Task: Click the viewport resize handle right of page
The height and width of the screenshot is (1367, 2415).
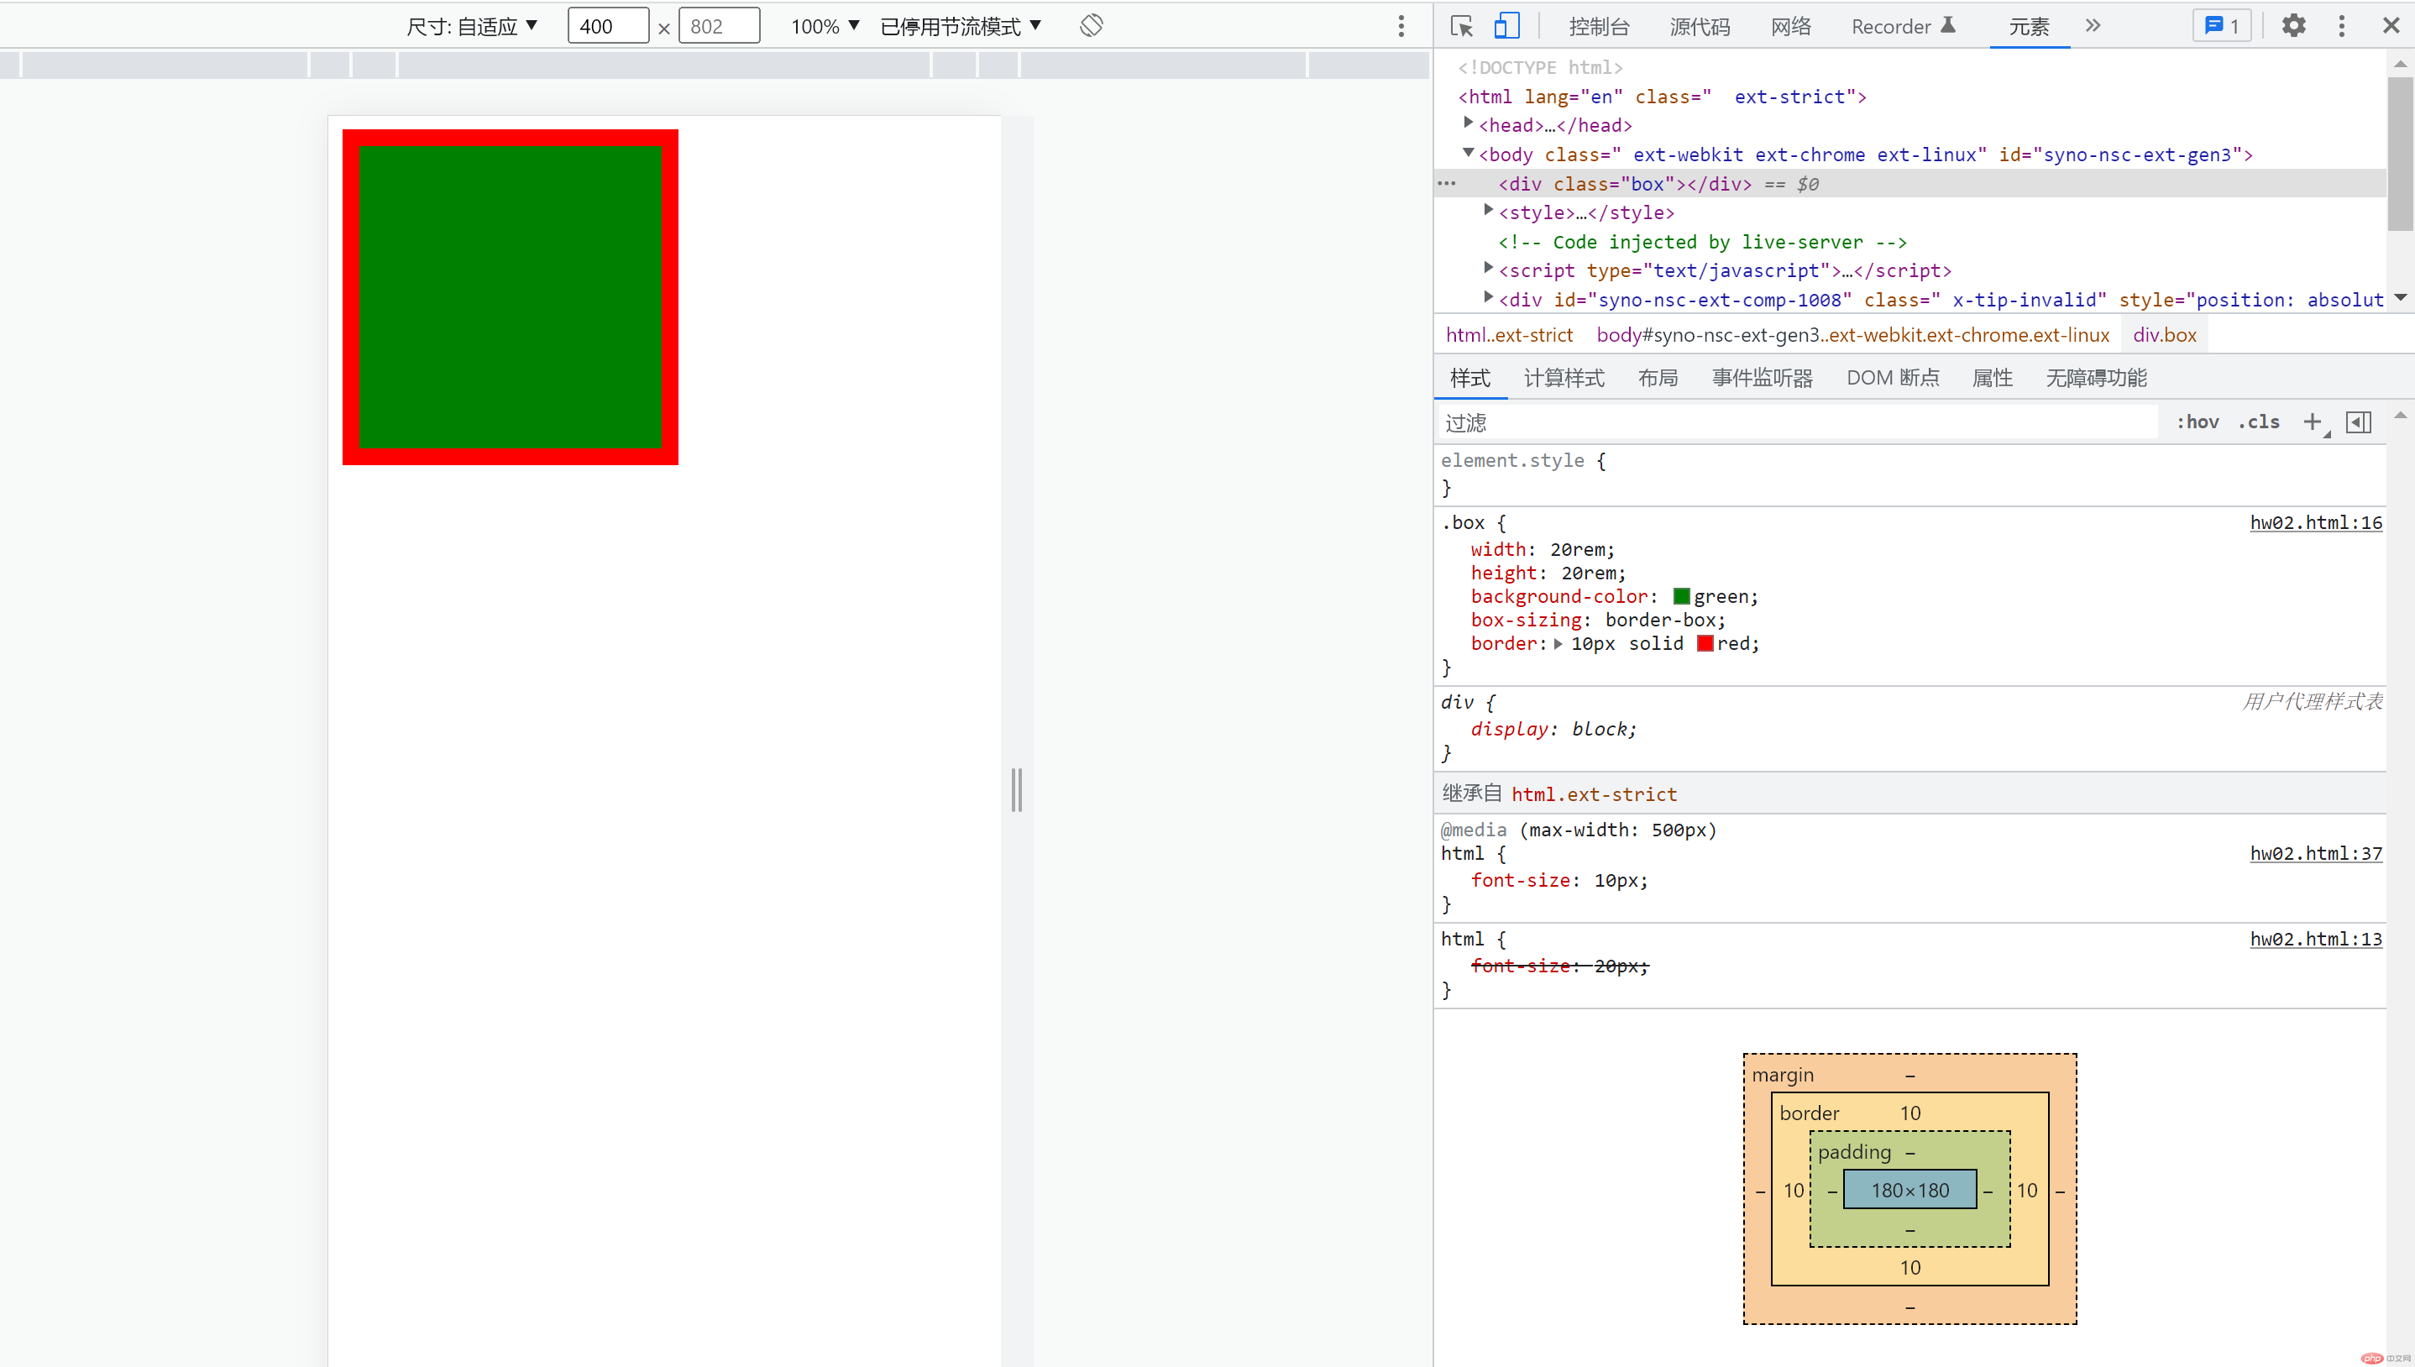Action: pyautogui.click(x=1017, y=790)
